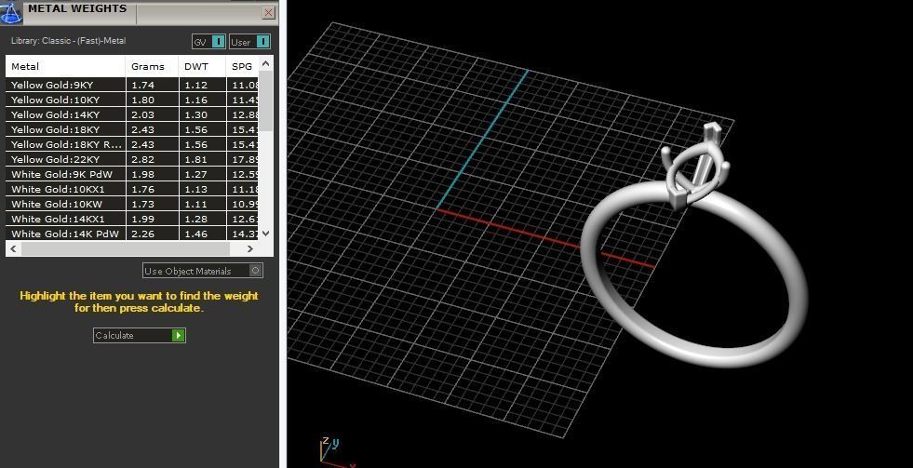This screenshot has height=468, width=913.
Task: Close the Metal Weights panel
Action: point(268,12)
